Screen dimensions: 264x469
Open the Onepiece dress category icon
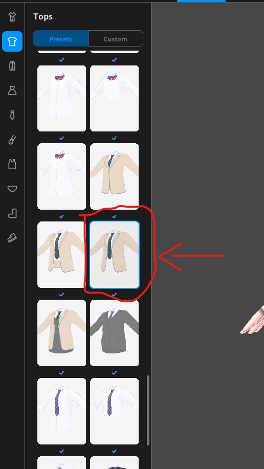coord(12,91)
